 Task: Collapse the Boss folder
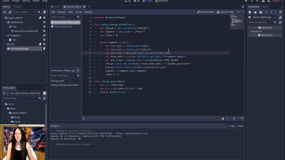pyautogui.click(x=6, y=108)
